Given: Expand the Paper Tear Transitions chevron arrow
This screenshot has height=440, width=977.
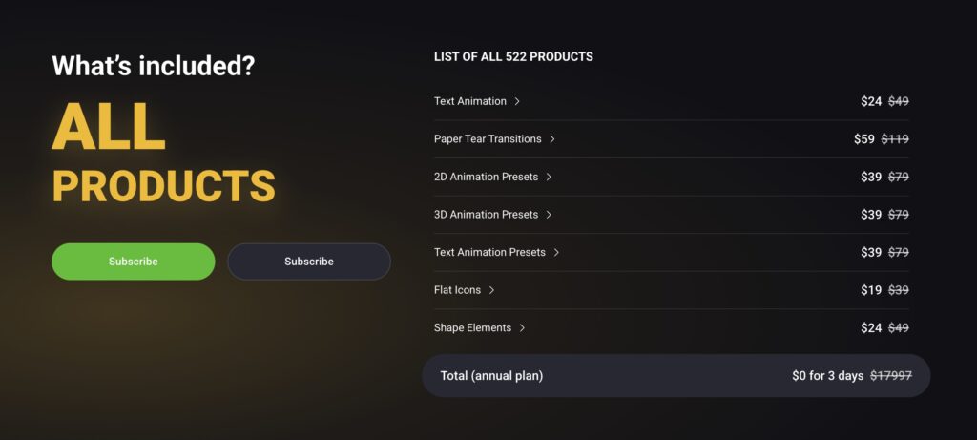Looking at the screenshot, I should (552, 139).
